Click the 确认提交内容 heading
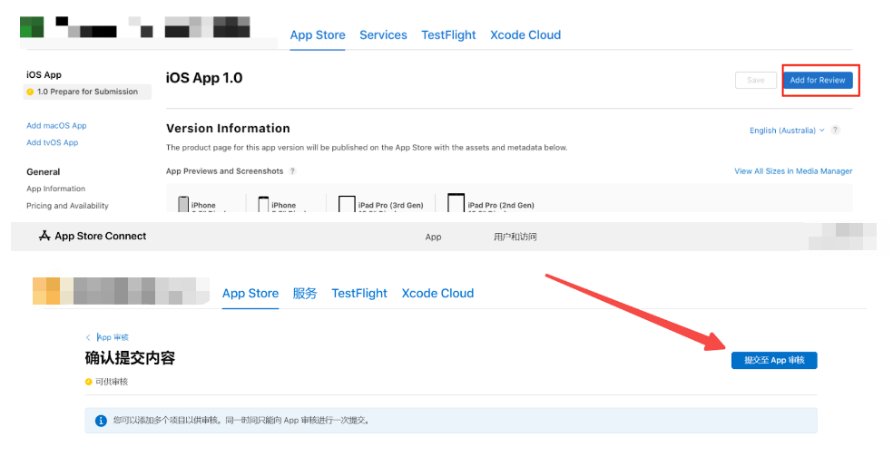Image resolution: width=893 pixels, height=456 pixels. pos(130,358)
